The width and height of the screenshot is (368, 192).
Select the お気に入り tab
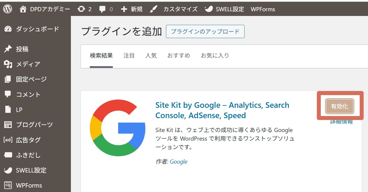215,56
